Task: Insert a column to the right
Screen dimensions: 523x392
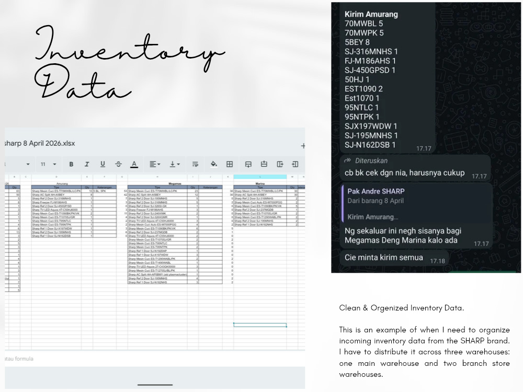Action: click(280, 164)
